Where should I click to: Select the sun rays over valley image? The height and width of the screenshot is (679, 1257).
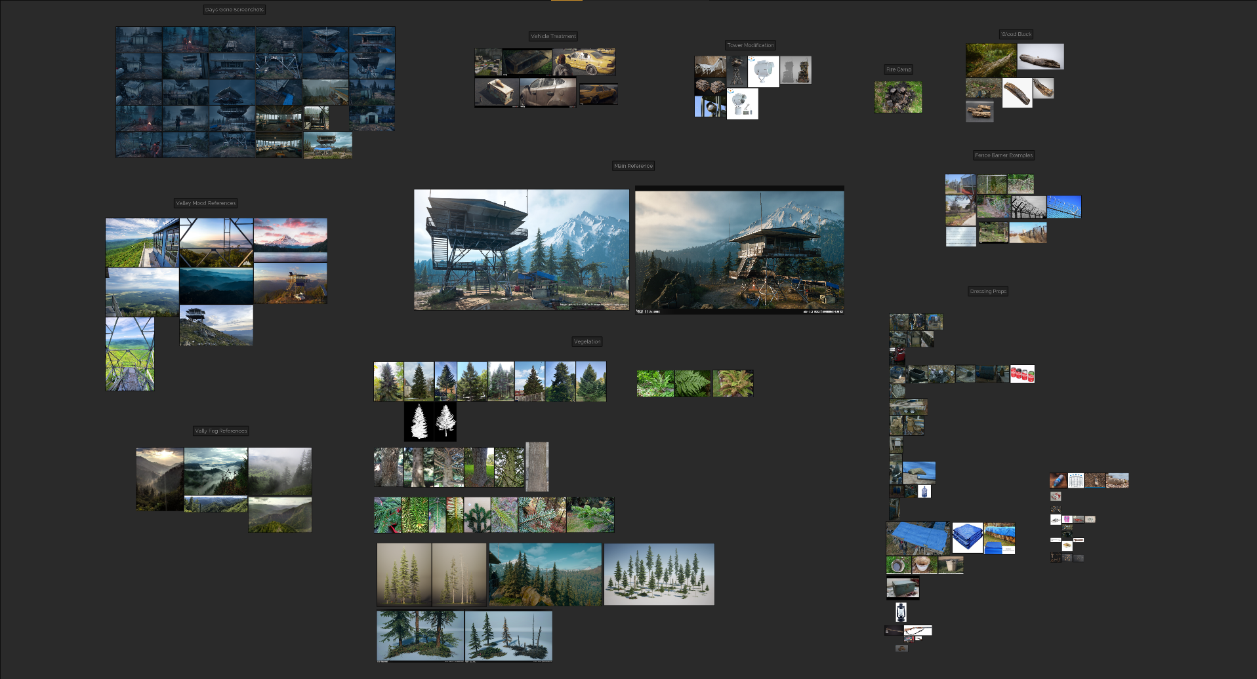click(x=159, y=479)
